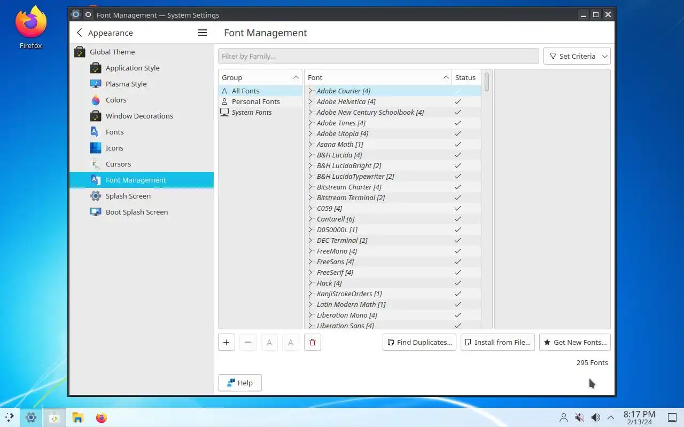The width and height of the screenshot is (684, 427).
Task: Sort by the Status column header
Action: (x=466, y=77)
